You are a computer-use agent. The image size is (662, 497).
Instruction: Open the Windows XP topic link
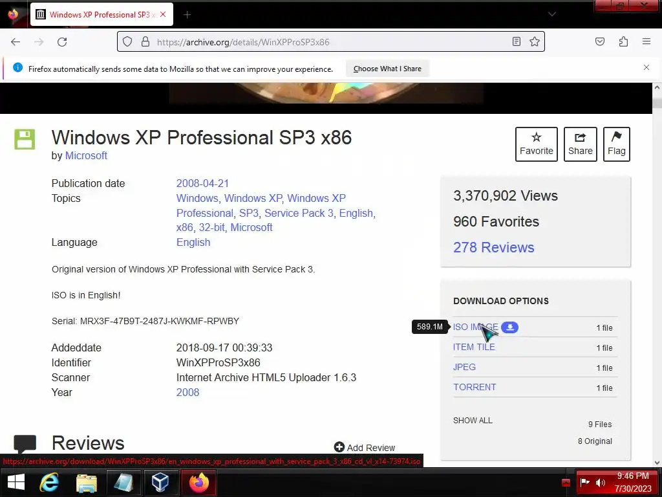pyautogui.click(x=253, y=198)
